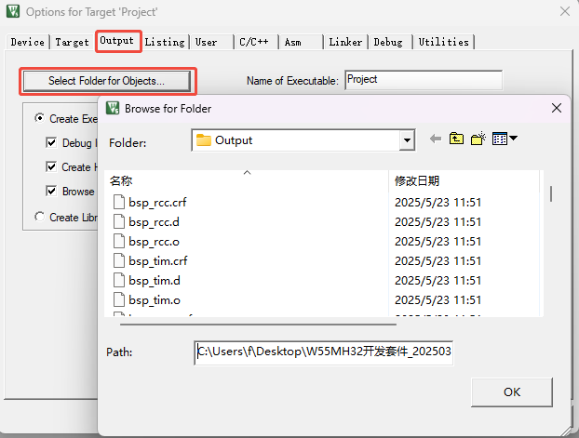
Task: Open the Debug tab
Action: coord(388,42)
